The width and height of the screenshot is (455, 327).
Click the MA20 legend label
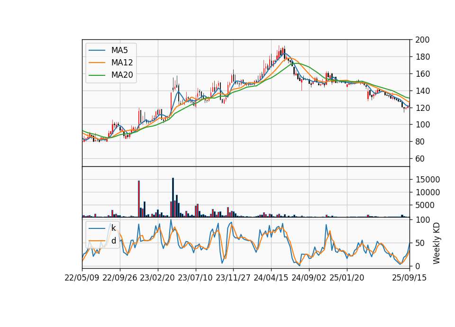pos(122,75)
